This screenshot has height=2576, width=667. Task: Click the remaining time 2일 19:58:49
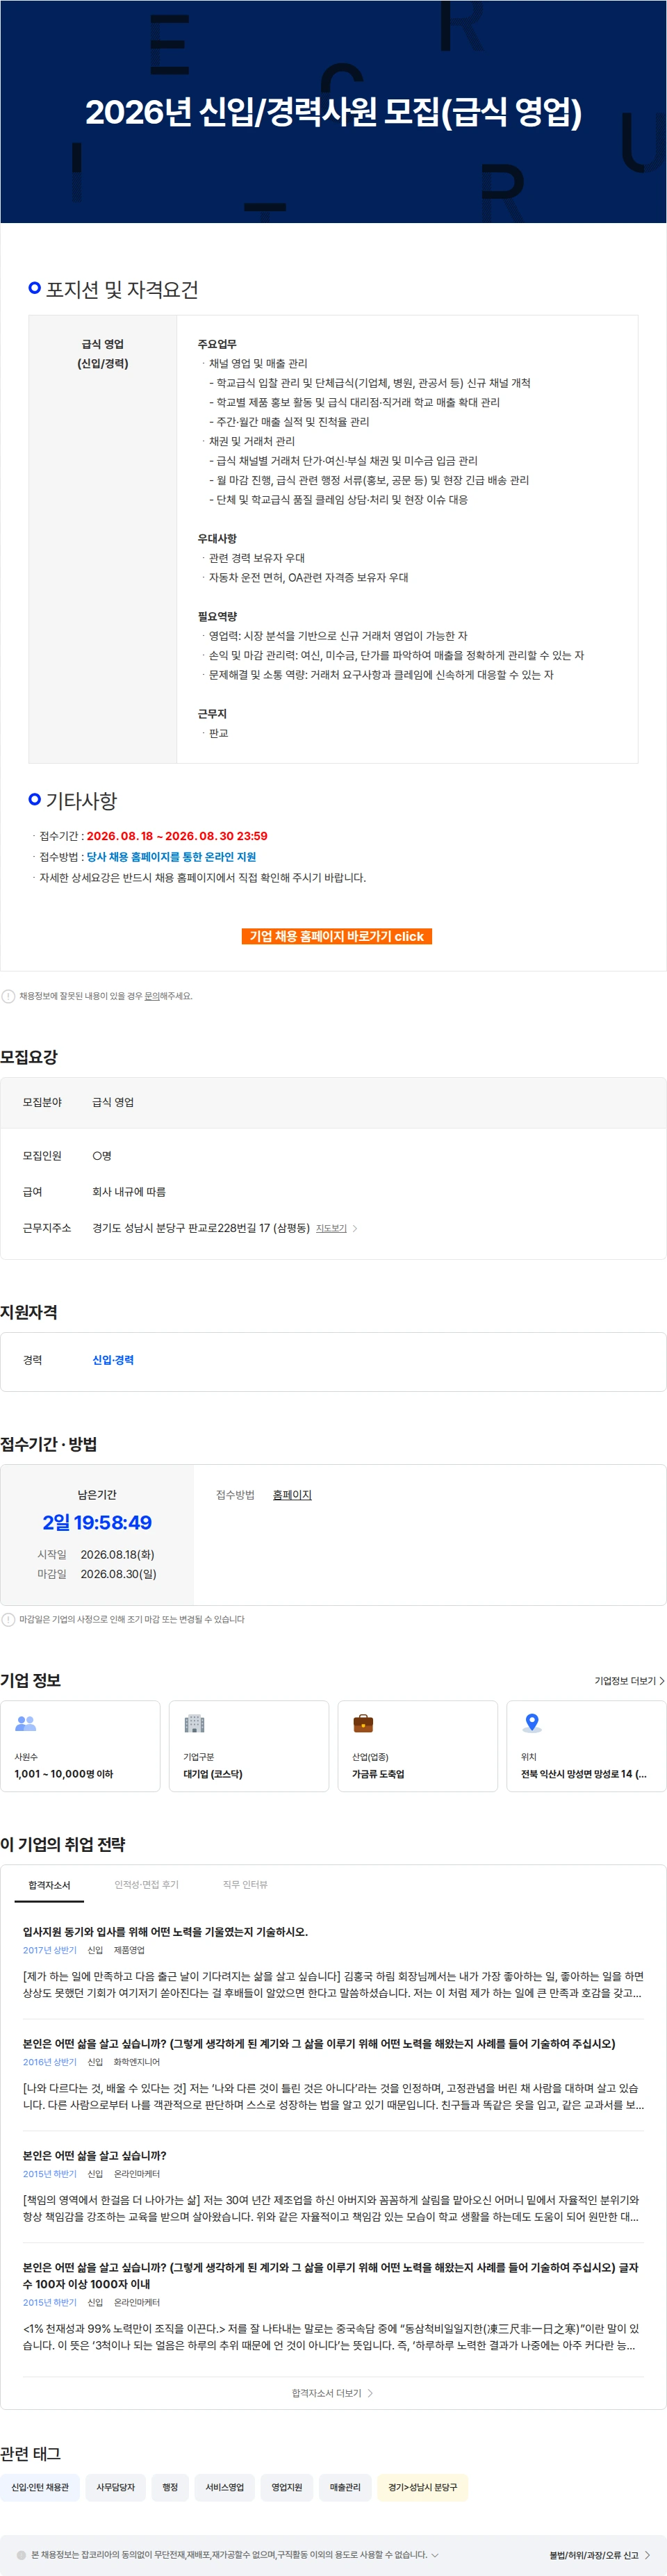pos(97,1523)
